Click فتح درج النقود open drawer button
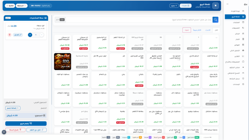249x140 pixels. click(36, 130)
